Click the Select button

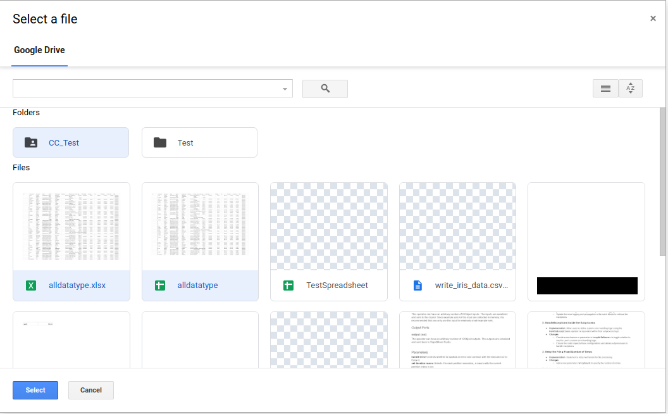(x=35, y=390)
